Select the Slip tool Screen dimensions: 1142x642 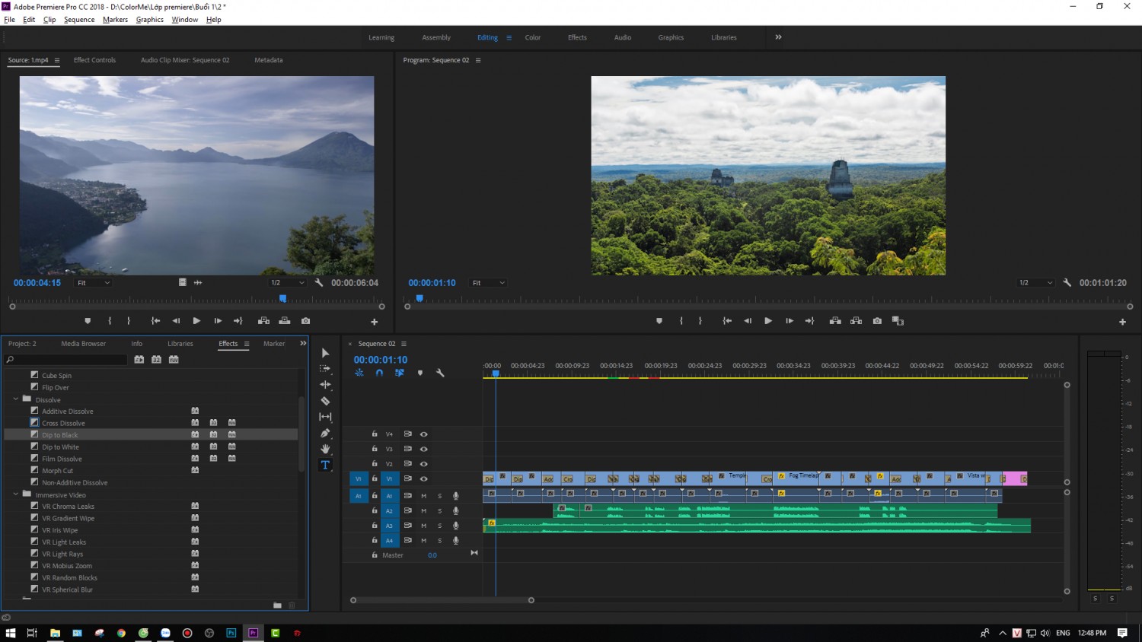click(325, 417)
